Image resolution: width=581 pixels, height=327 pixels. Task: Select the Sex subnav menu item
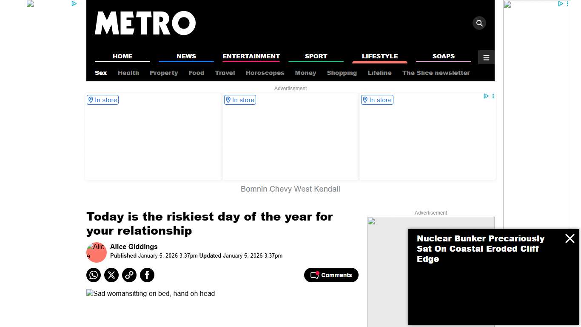[100, 73]
